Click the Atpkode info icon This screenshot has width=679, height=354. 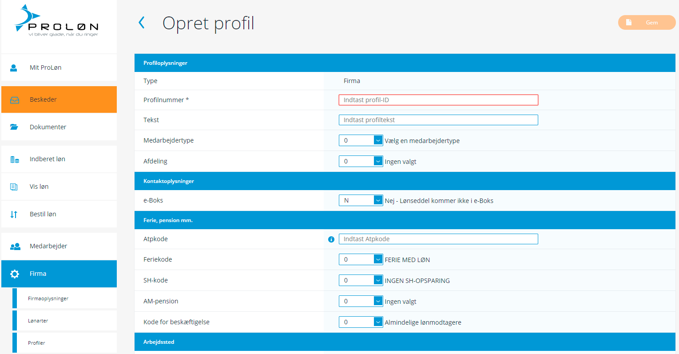[x=331, y=239]
